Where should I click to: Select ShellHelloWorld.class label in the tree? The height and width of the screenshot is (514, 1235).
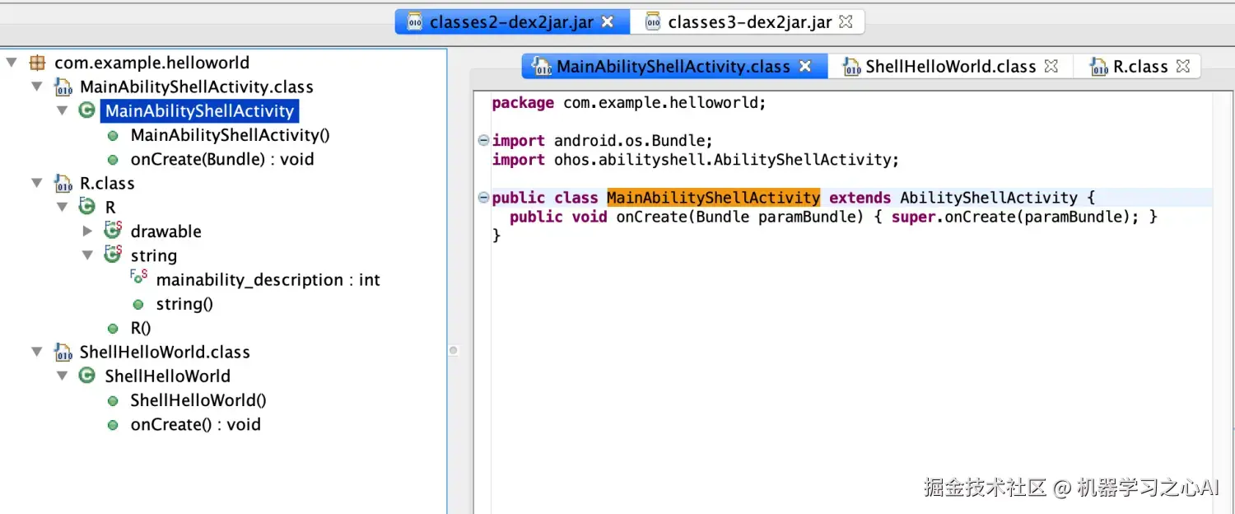click(x=165, y=352)
